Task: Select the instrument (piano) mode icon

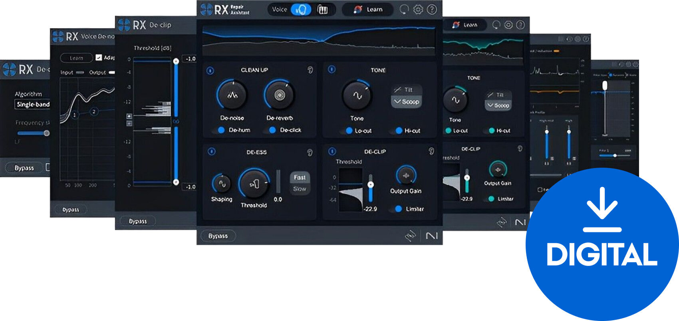Action: click(322, 10)
